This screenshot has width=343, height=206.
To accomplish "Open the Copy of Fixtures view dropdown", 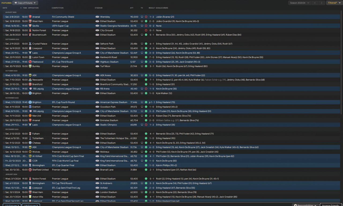I will point(25,3).
